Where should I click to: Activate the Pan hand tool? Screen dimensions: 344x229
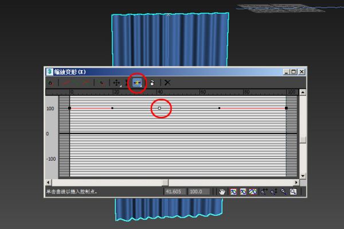pos(222,192)
